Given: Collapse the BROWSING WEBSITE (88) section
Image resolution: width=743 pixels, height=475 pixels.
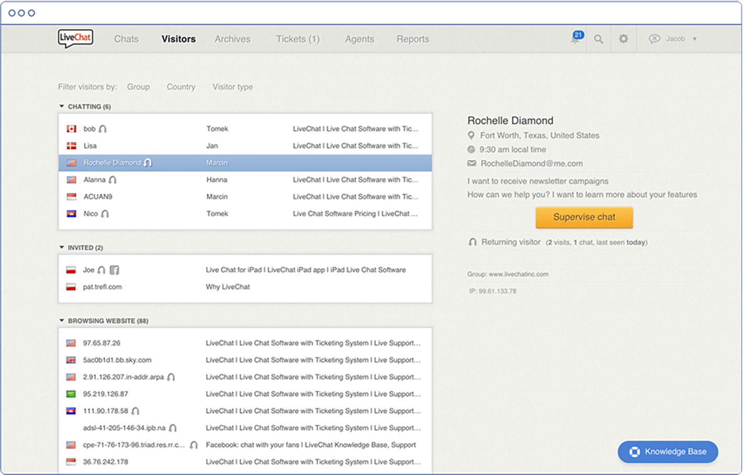Looking at the screenshot, I should click(x=62, y=321).
